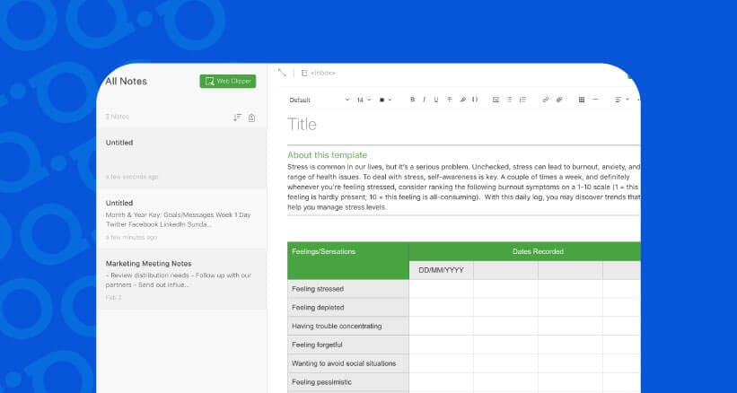This screenshot has width=737, height=393.
Task: Click the tag filter icon in notes list
Action: click(251, 118)
